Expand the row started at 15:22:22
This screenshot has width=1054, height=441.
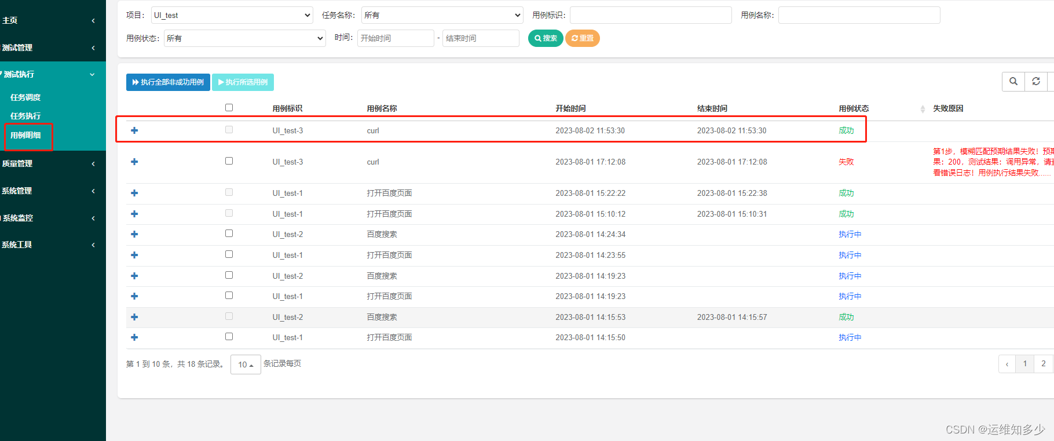tap(134, 193)
